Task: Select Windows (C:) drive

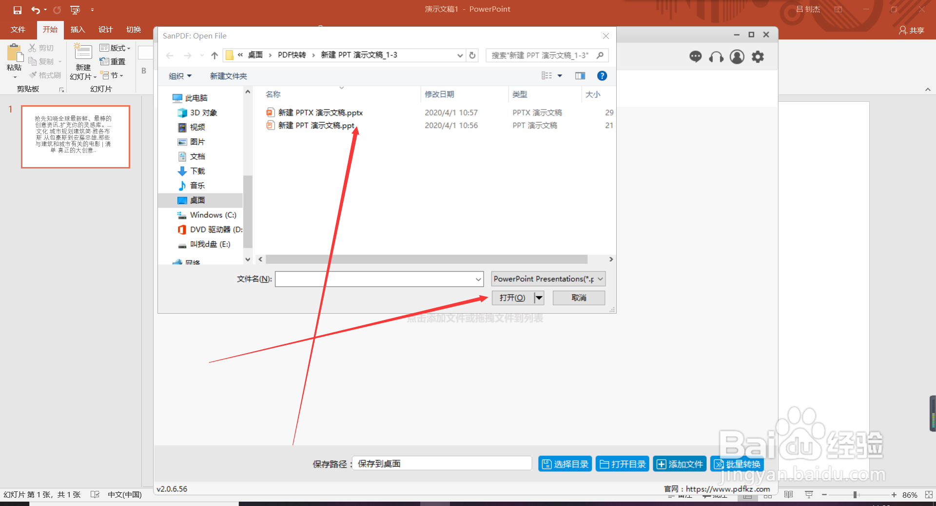Action: [207, 215]
